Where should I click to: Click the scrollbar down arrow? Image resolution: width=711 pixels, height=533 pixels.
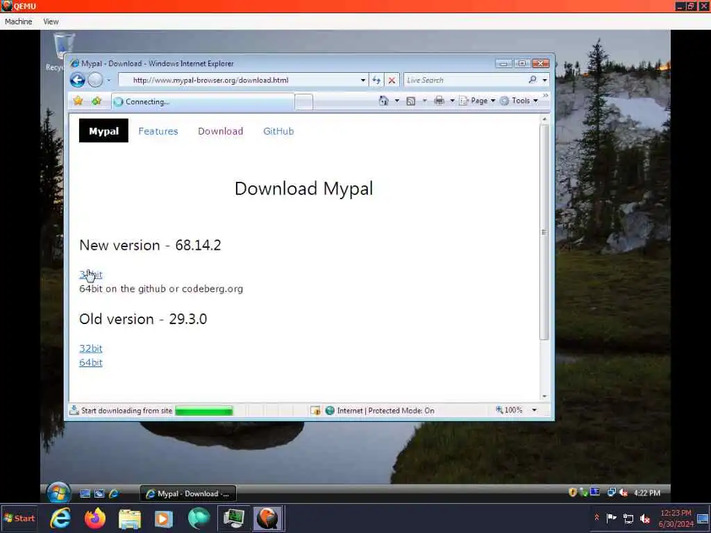tap(544, 396)
